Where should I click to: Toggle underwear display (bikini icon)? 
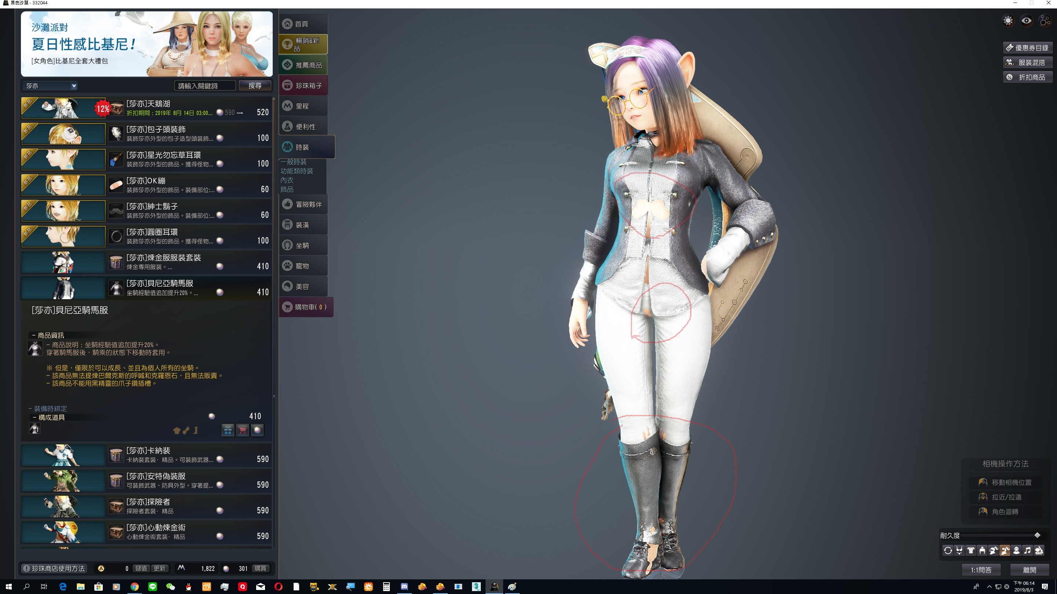pos(959,550)
